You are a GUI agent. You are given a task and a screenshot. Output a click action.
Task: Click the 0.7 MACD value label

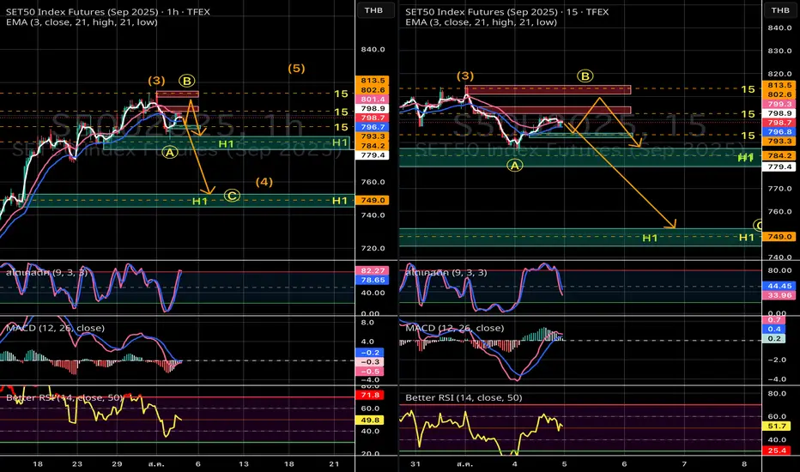click(773, 319)
